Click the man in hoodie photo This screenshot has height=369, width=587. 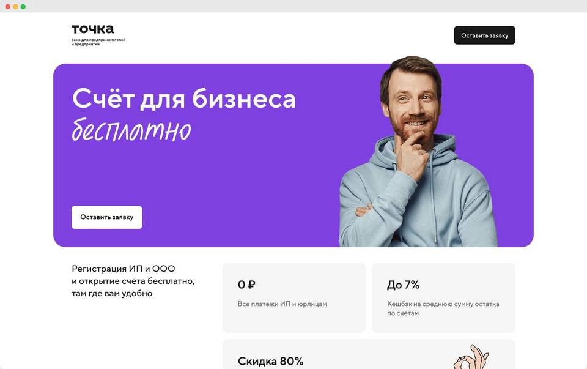[x=418, y=151]
